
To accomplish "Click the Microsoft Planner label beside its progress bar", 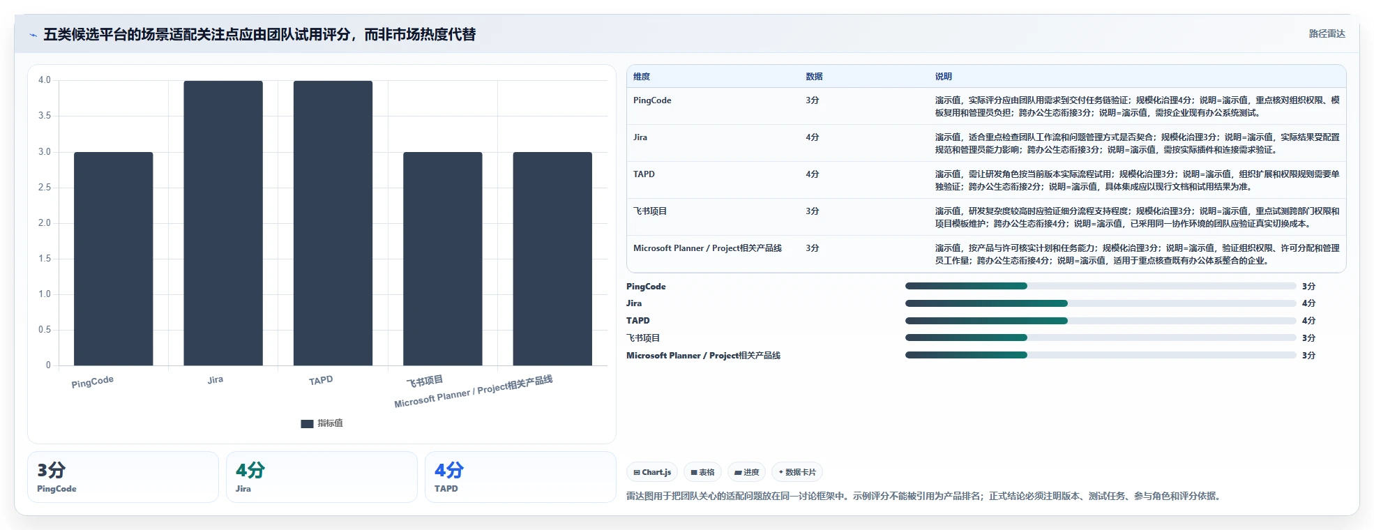I will [703, 356].
